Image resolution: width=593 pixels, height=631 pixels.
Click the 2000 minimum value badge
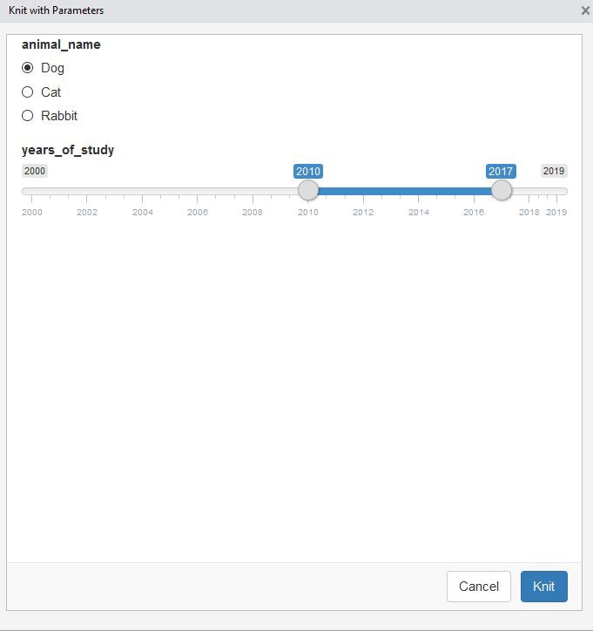[x=35, y=171]
